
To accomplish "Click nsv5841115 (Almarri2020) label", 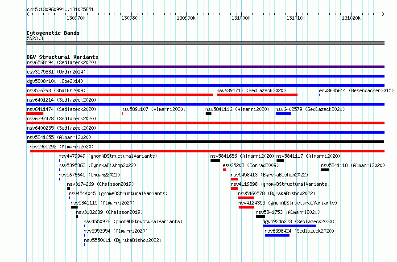I will [103, 203].
